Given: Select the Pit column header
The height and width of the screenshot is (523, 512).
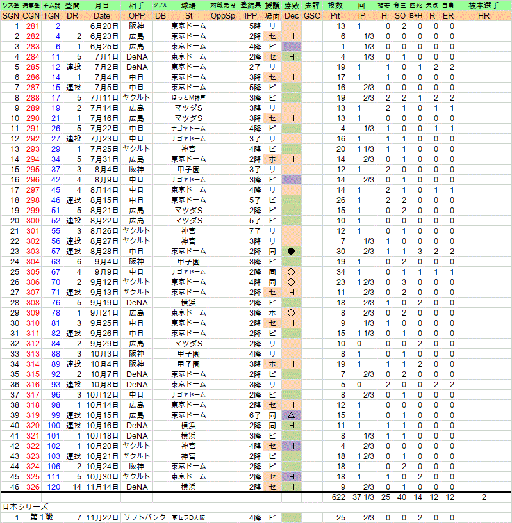Looking at the screenshot, I should [x=335, y=16].
